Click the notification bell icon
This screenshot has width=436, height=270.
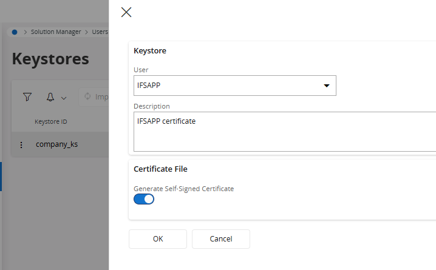click(50, 97)
